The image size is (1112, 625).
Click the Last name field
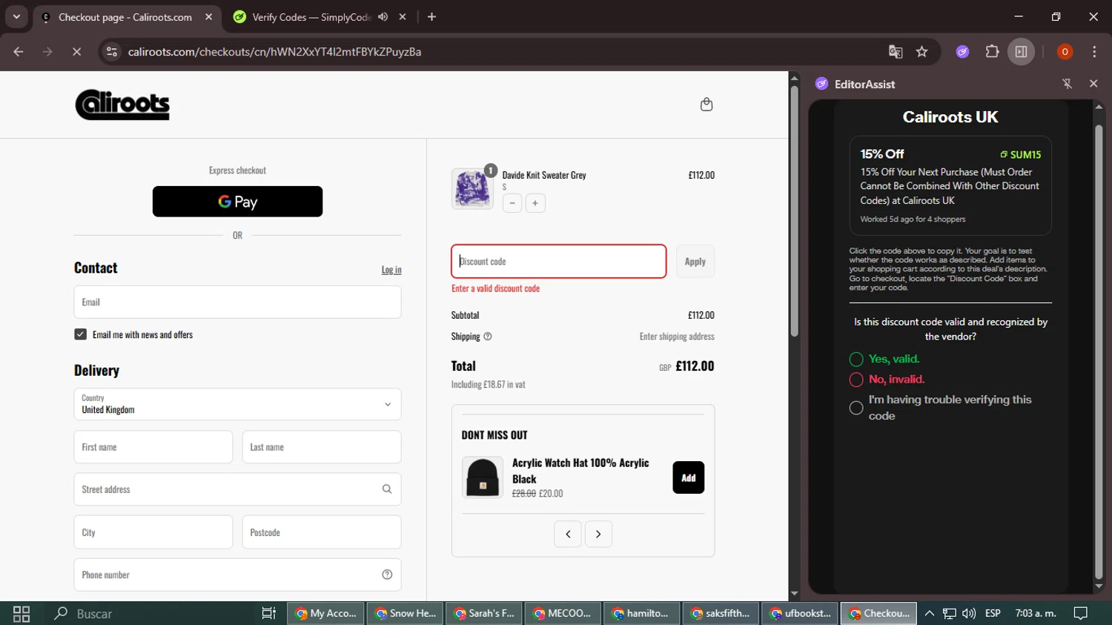pyautogui.click(x=322, y=447)
